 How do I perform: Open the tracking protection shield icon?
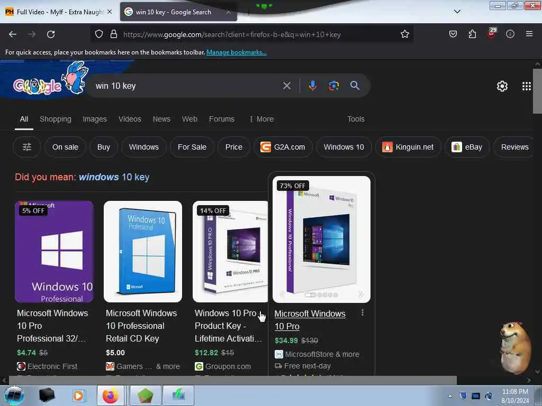click(99, 34)
